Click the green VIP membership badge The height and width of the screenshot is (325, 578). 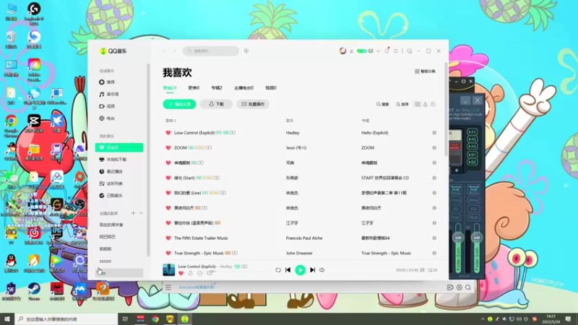coord(362,51)
